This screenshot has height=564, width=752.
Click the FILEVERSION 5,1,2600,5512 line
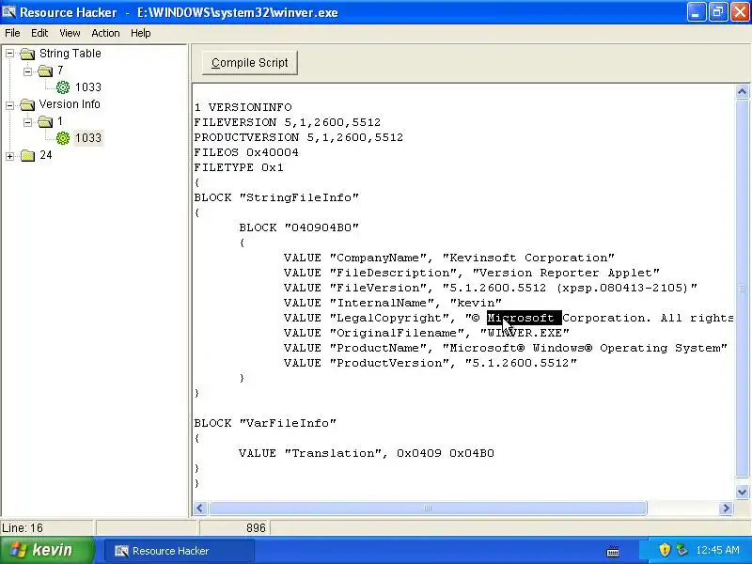pos(287,122)
